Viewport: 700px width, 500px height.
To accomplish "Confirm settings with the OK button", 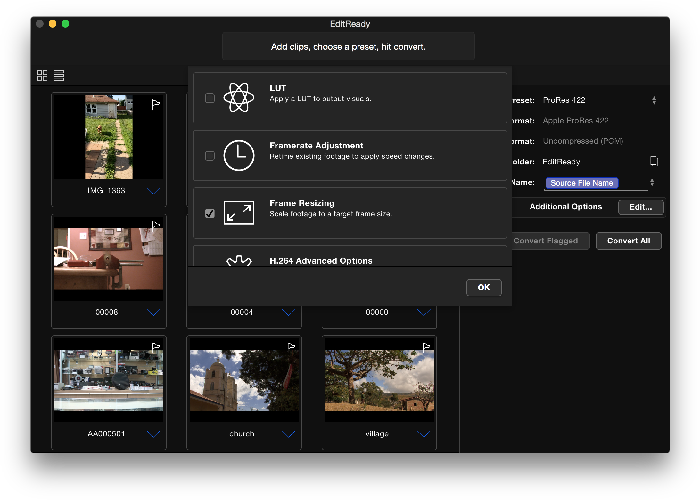I will (x=483, y=287).
